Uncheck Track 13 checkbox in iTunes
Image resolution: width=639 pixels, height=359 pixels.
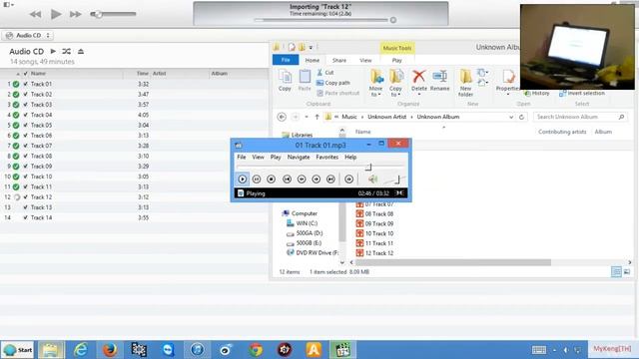(x=26, y=207)
